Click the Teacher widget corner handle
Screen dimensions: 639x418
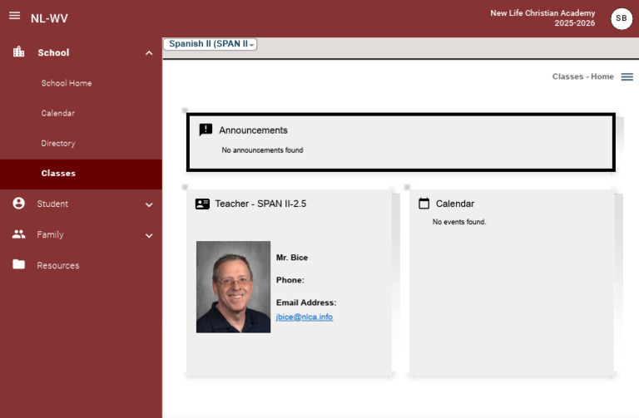(x=185, y=187)
